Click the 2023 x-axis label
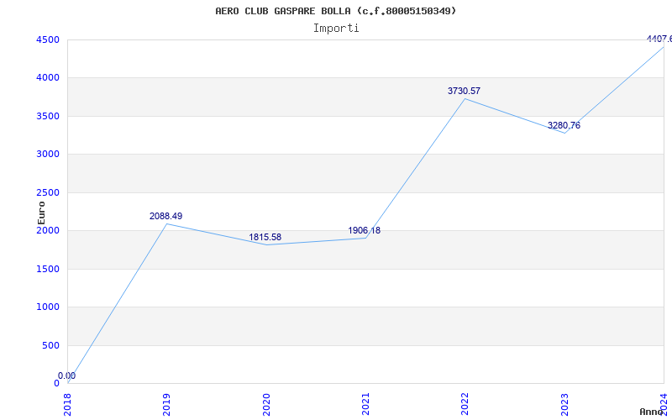The height and width of the screenshot is (420, 672). [x=564, y=404]
